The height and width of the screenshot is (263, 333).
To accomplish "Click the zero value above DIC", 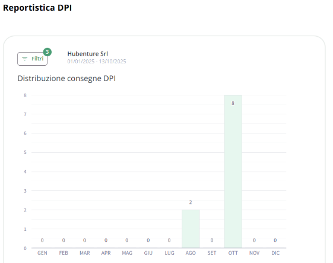I will (x=275, y=240).
